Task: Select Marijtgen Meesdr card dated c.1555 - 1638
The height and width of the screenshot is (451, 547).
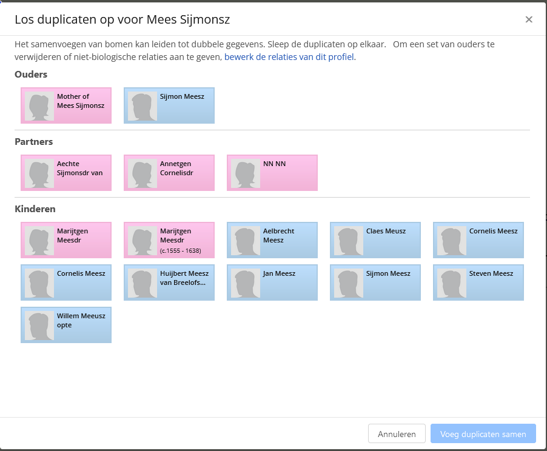Action: click(x=169, y=240)
